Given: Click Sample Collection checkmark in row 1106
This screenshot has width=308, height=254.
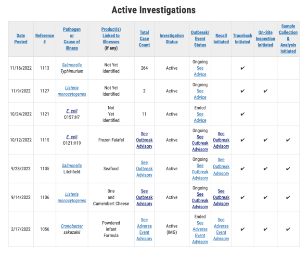Looking at the screenshot, I should pos(288,197).
